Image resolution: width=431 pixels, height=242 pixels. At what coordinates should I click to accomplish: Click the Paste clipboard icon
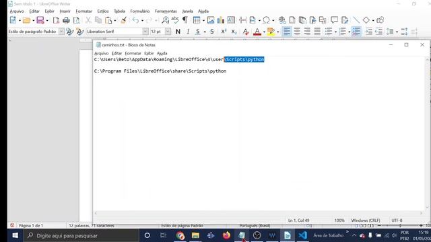coord(108,20)
